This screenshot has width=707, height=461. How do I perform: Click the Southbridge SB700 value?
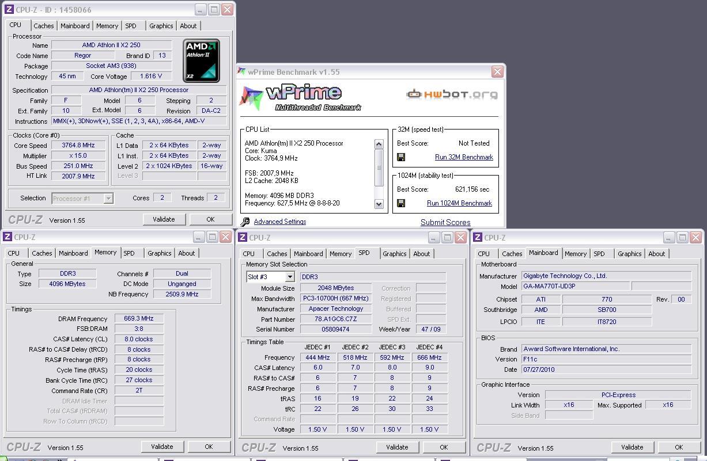(607, 310)
